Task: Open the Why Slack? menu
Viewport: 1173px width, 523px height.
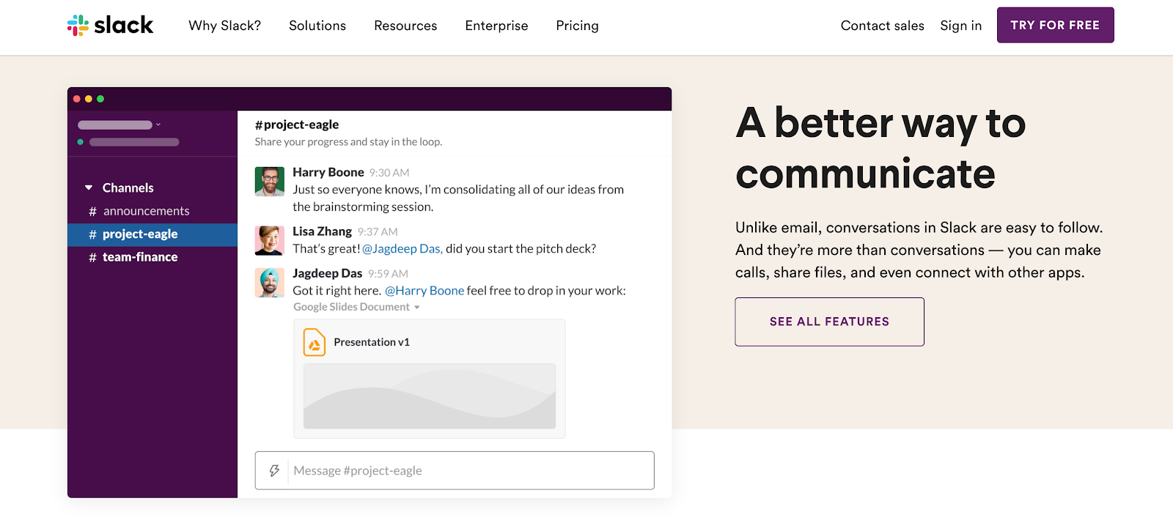Action: [x=224, y=26]
